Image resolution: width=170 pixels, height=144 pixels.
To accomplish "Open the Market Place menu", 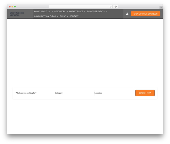I will pyautogui.click(x=76, y=12).
